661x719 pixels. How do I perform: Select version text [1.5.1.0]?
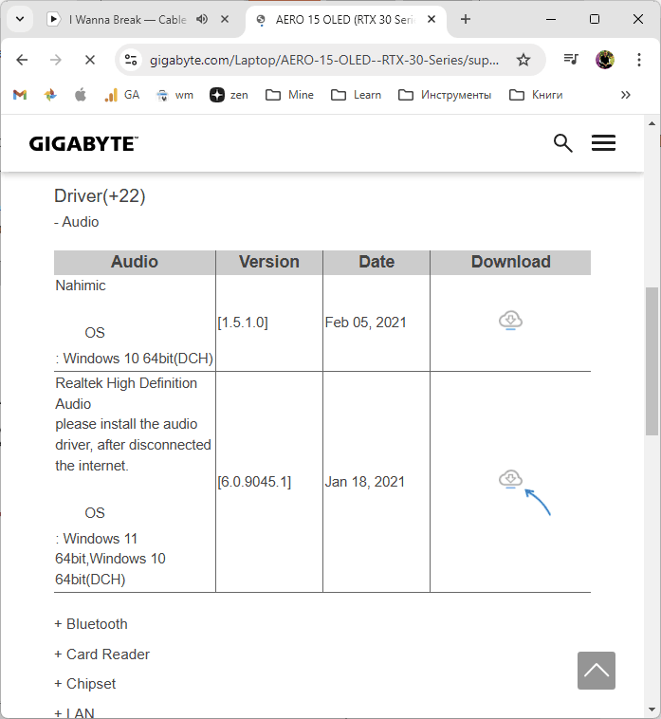click(243, 323)
